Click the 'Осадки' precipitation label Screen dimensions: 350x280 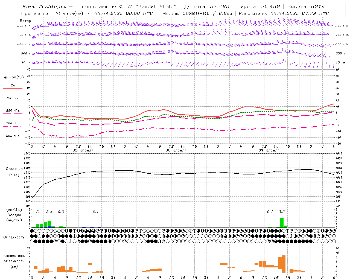click(x=14, y=215)
